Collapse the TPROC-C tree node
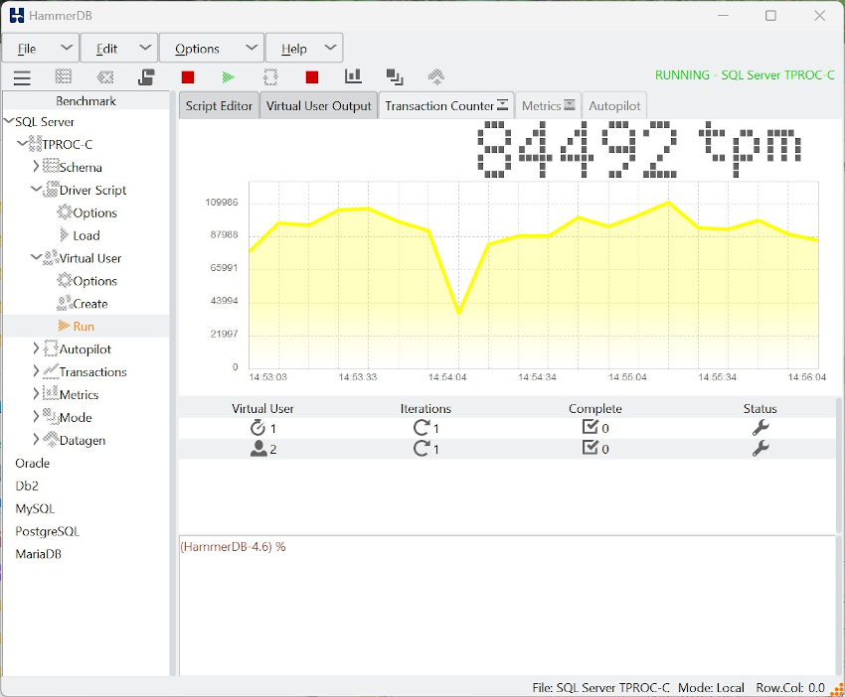 coord(22,144)
